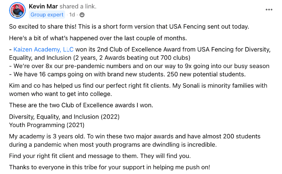Click "Diversity, Equality, and Inclusion (2022)" line

coord(64,117)
